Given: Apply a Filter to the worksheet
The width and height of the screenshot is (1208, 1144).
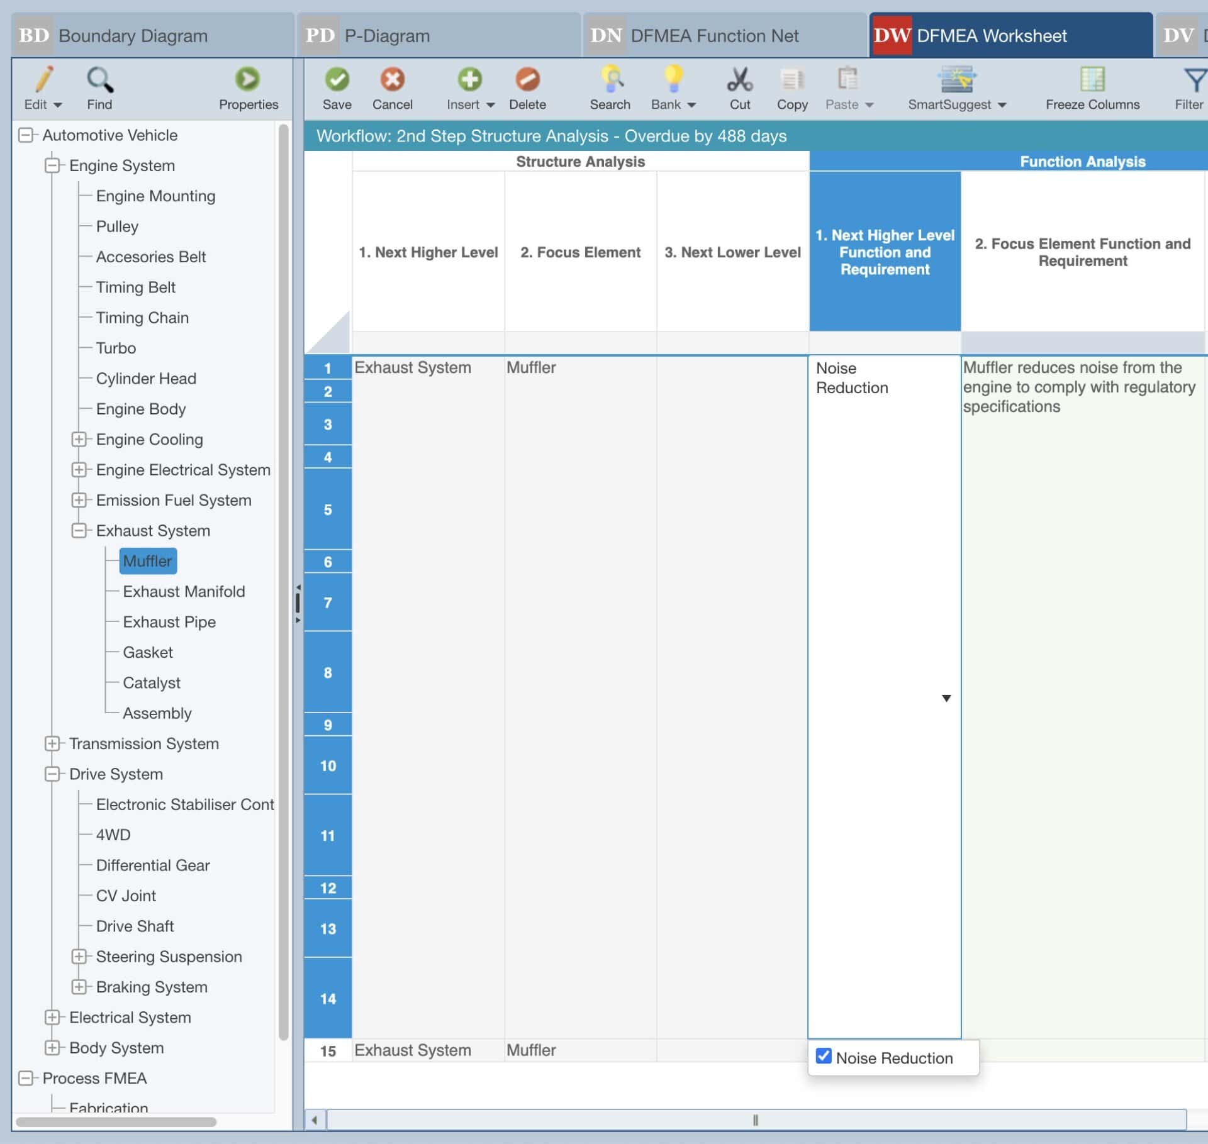Looking at the screenshot, I should (x=1192, y=88).
